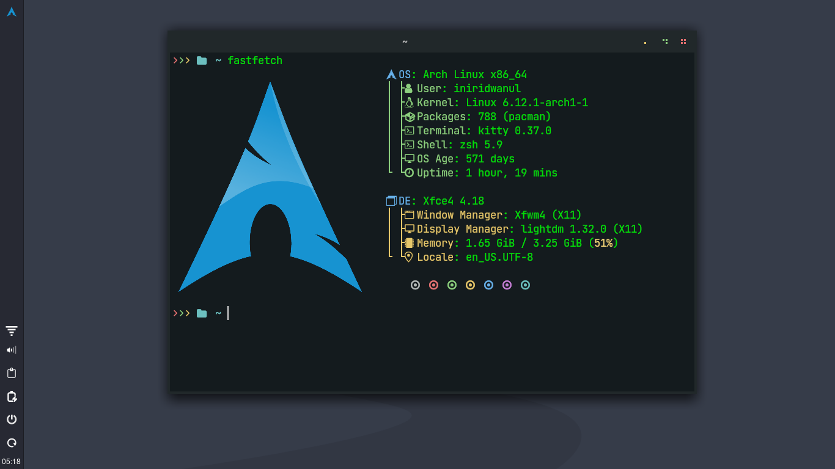Viewport: 835px width, 469px height.
Task: Click the 05:18 panel clock
Action: pyautogui.click(x=11, y=462)
